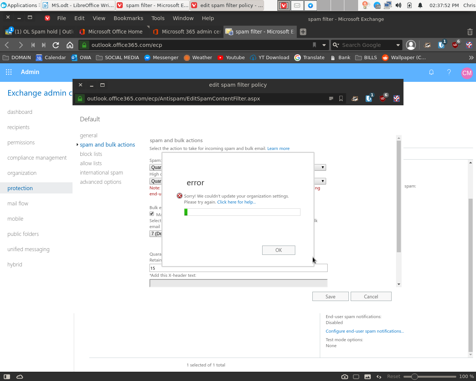
Task: Open the Calendar bookmark
Action: pyautogui.click(x=51, y=58)
